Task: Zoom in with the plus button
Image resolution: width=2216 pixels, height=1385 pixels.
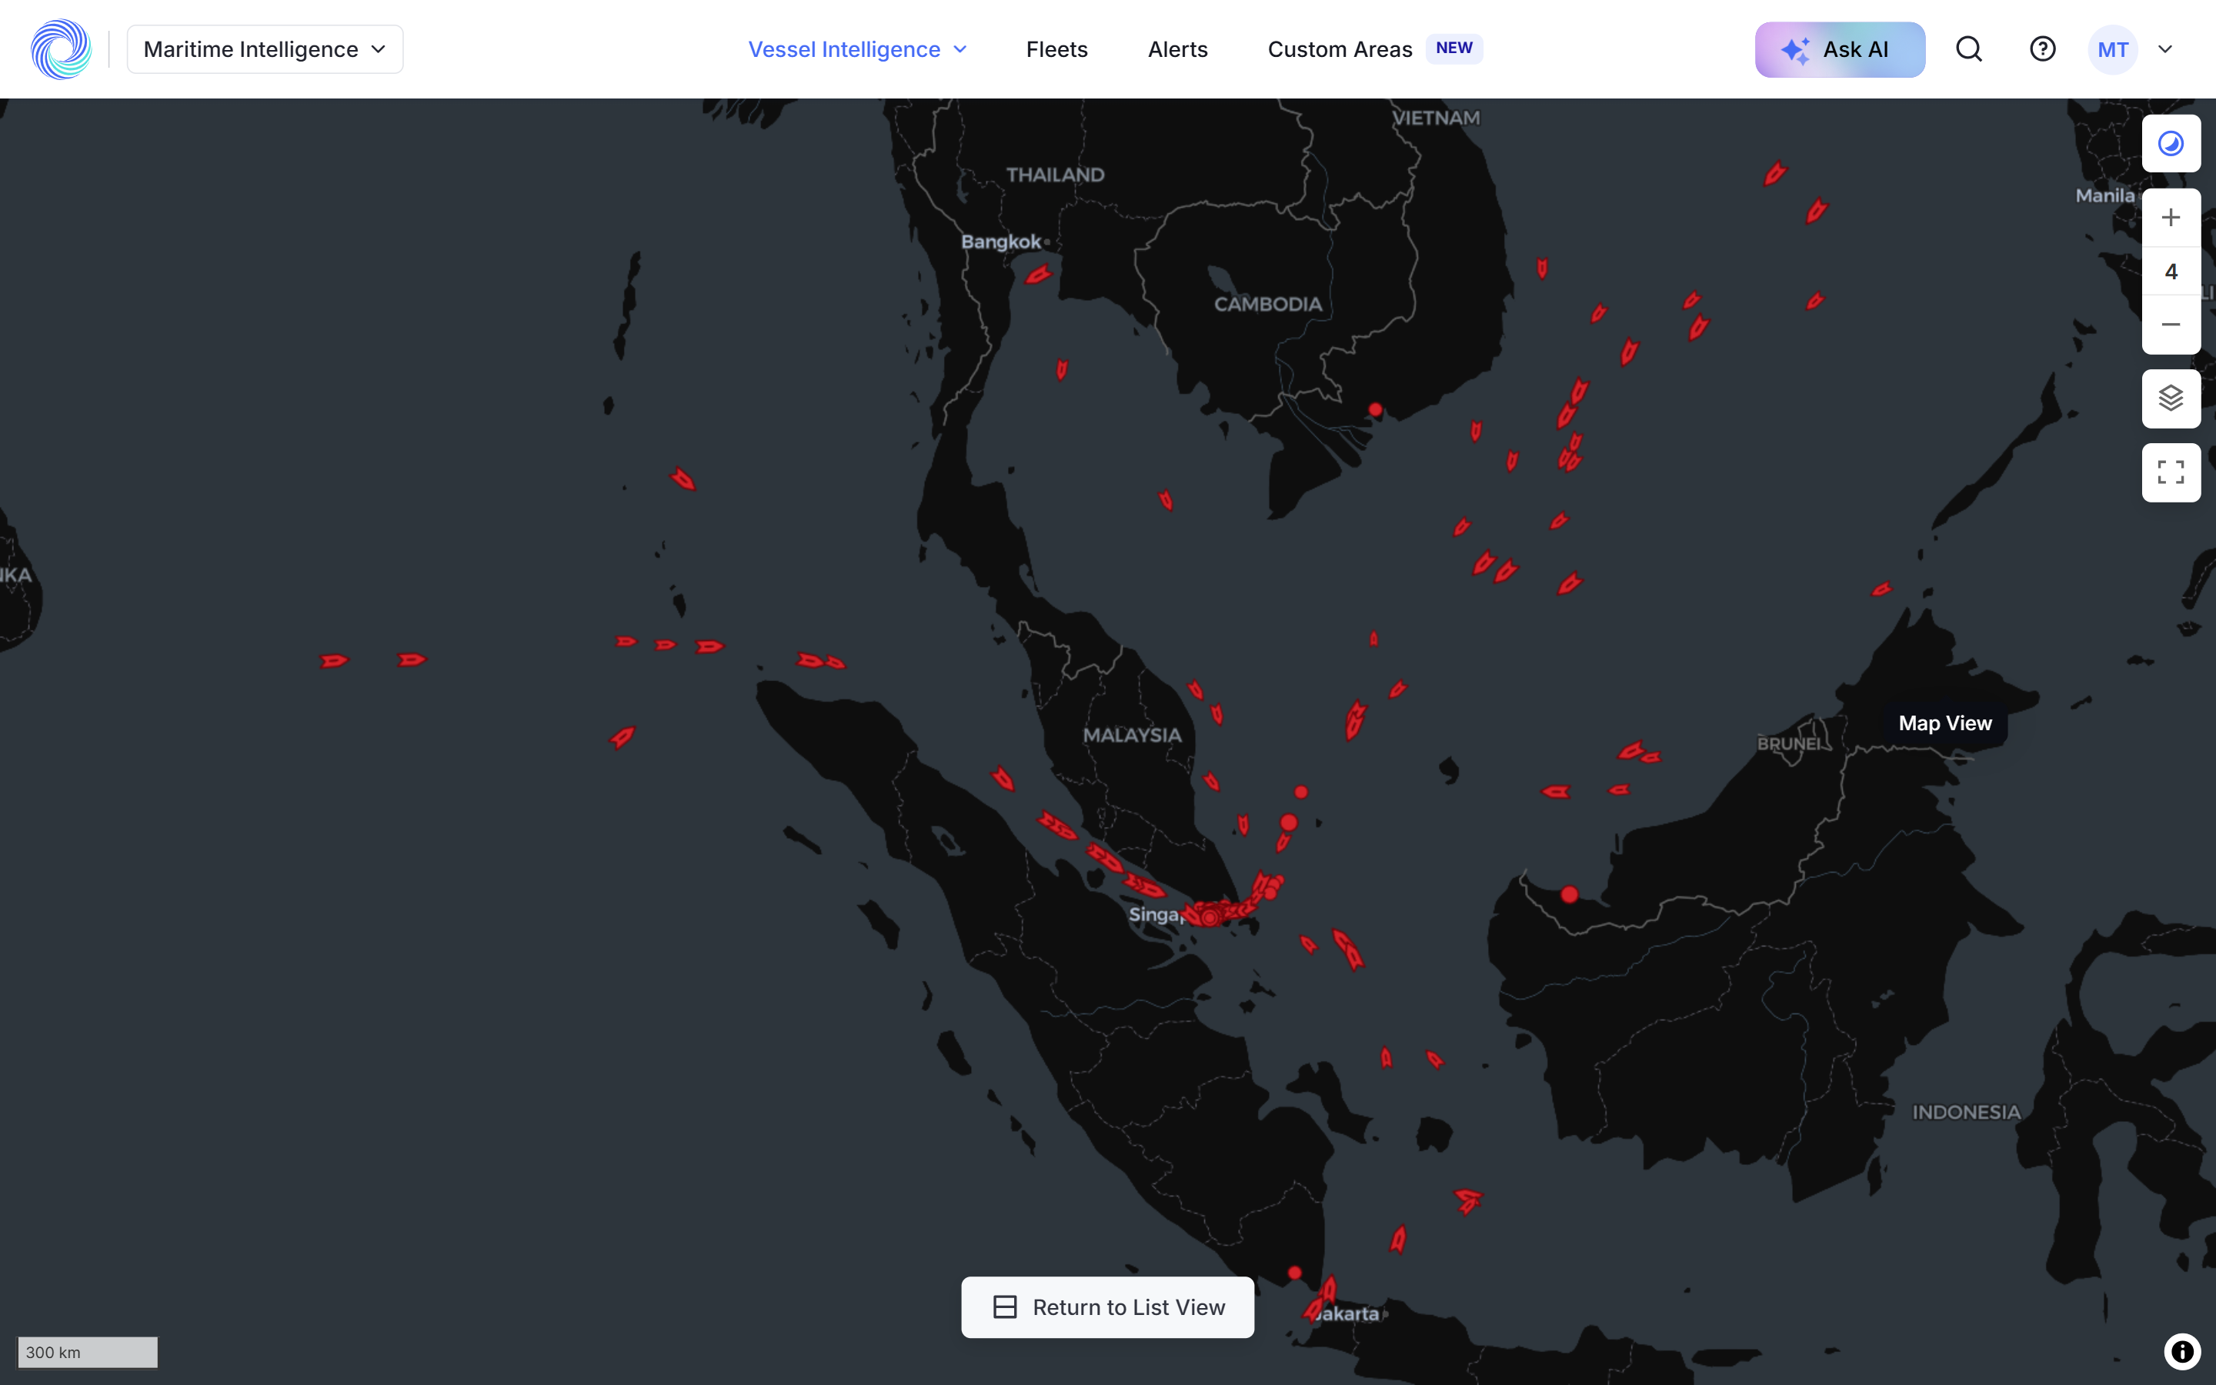Action: coord(2170,218)
